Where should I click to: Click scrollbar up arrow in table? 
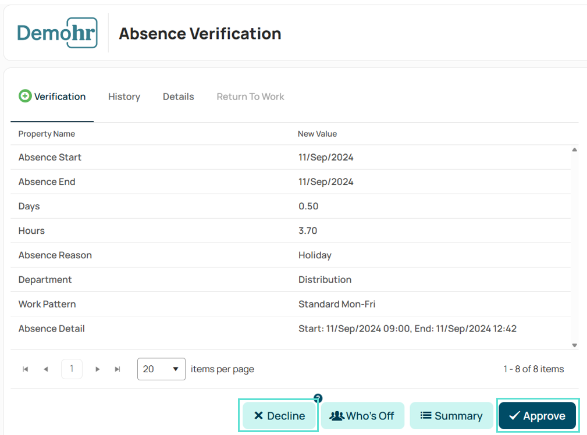574,149
